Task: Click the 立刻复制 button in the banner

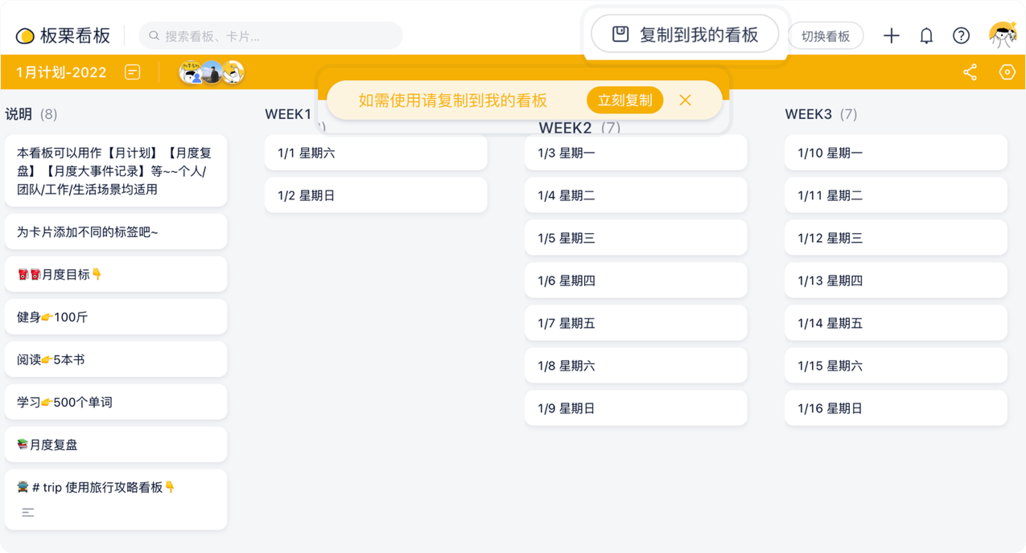Action: click(x=624, y=100)
